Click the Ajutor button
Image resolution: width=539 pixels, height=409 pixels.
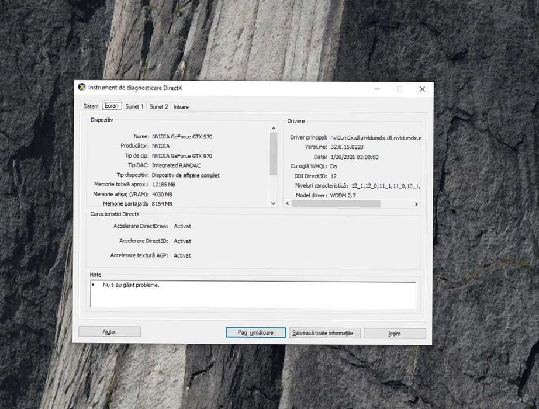pyautogui.click(x=110, y=332)
